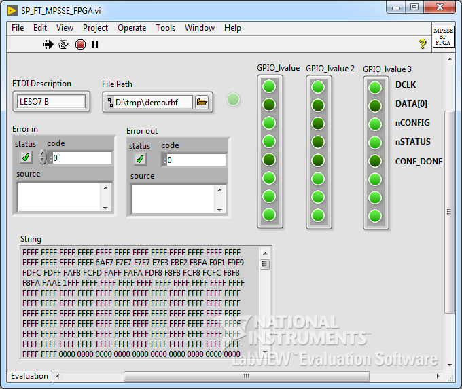Click the DCLK label
The width and height of the screenshot is (462, 389).
(x=406, y=84)
